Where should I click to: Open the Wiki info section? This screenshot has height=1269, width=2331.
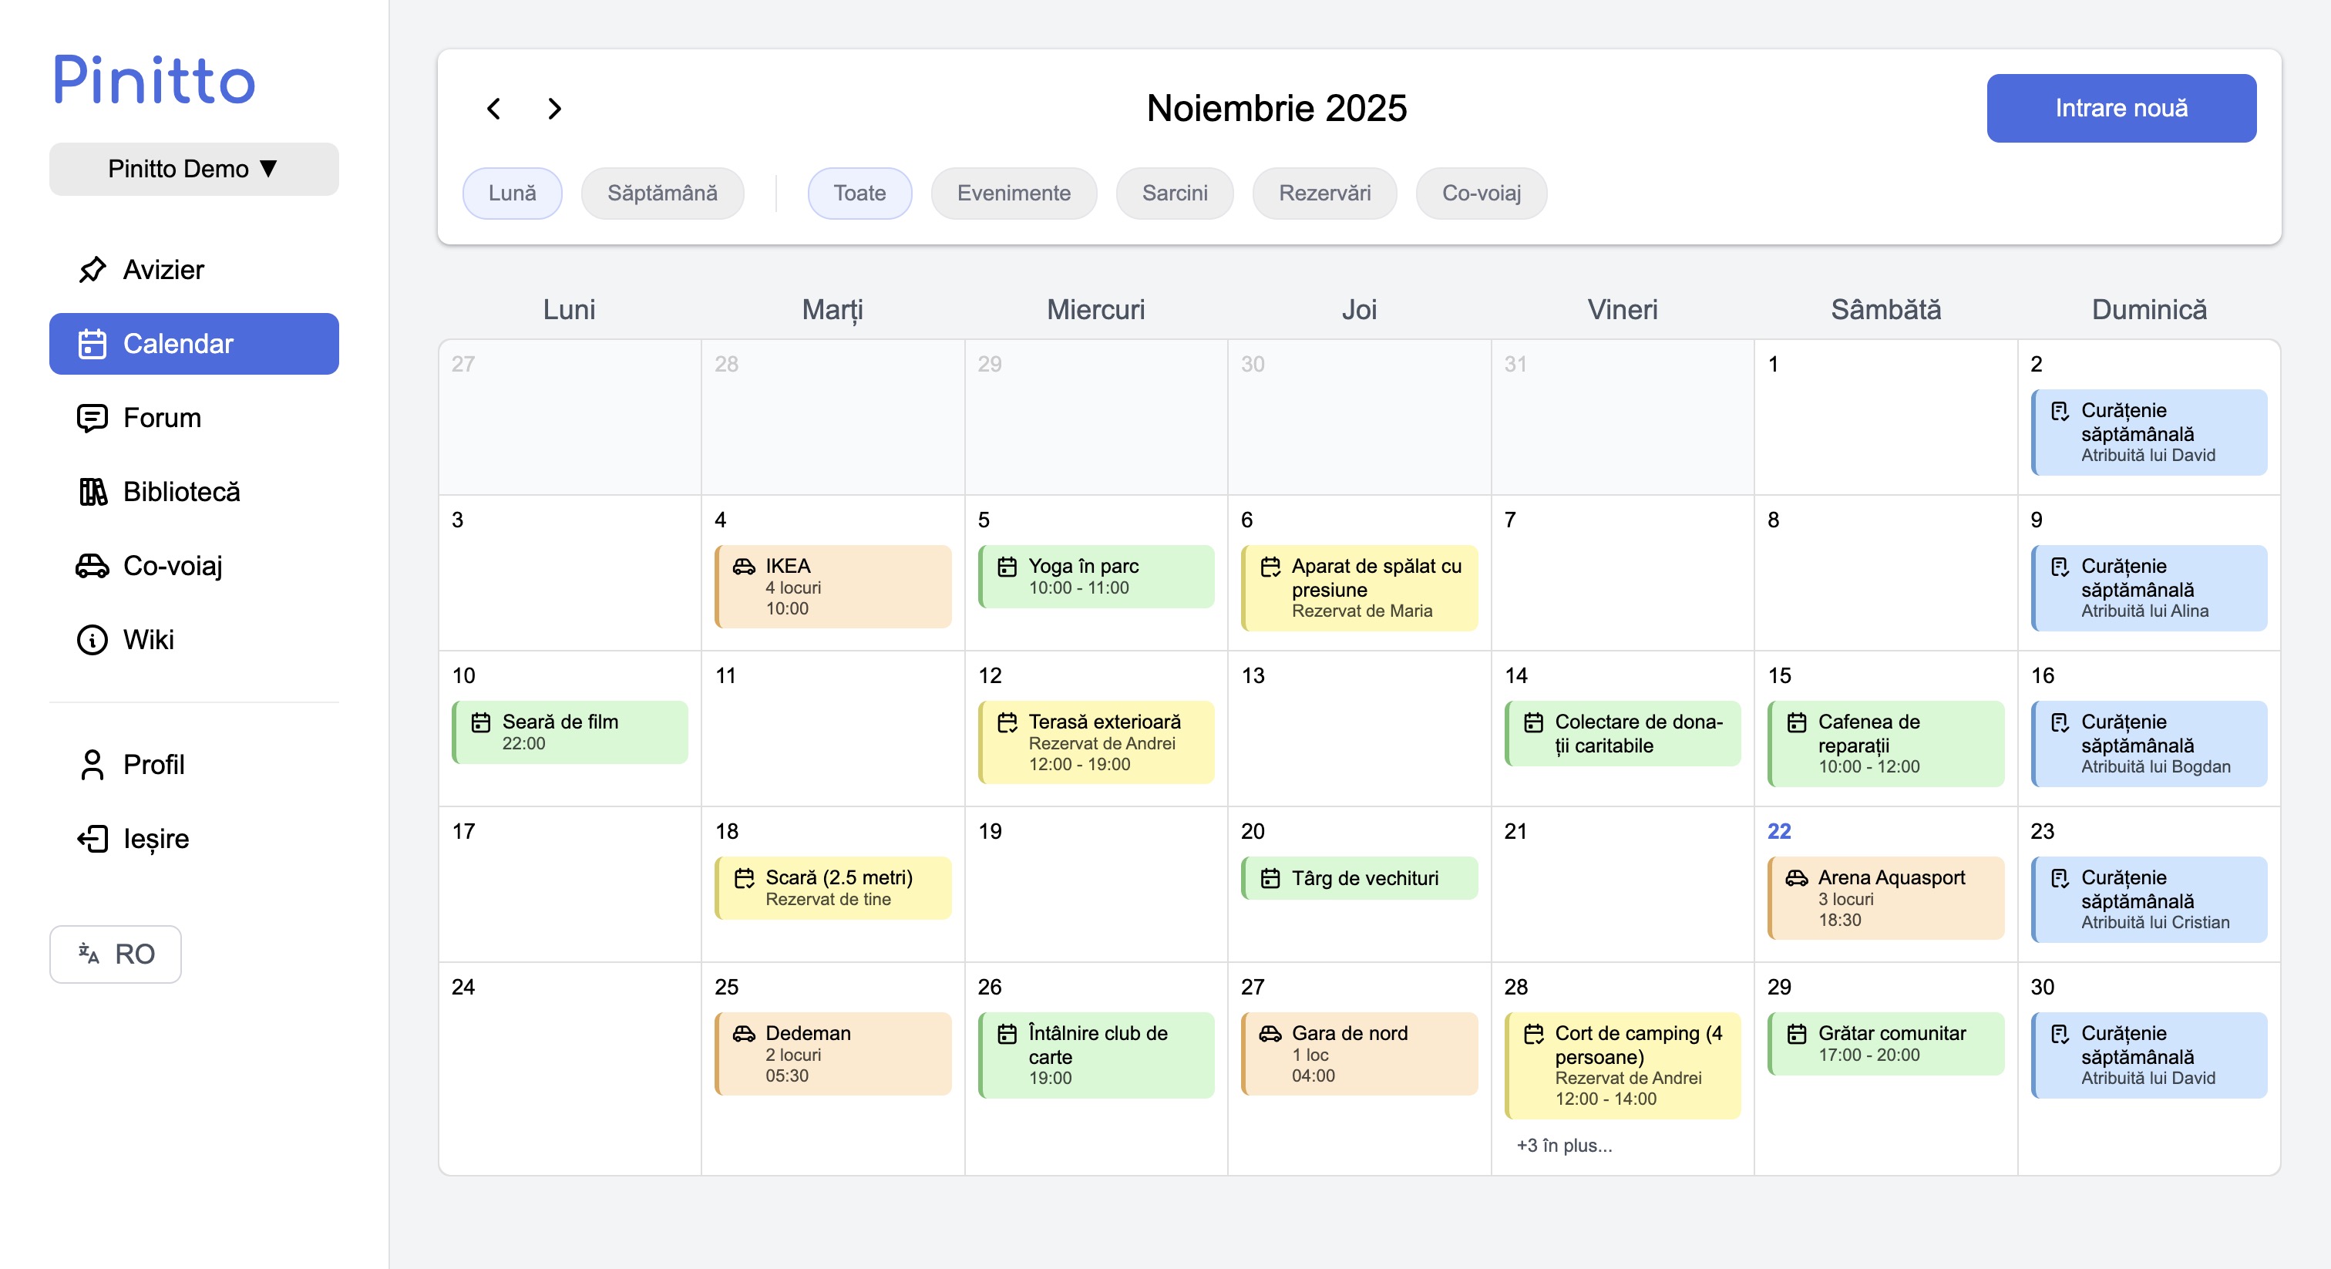tap(149, 640)
